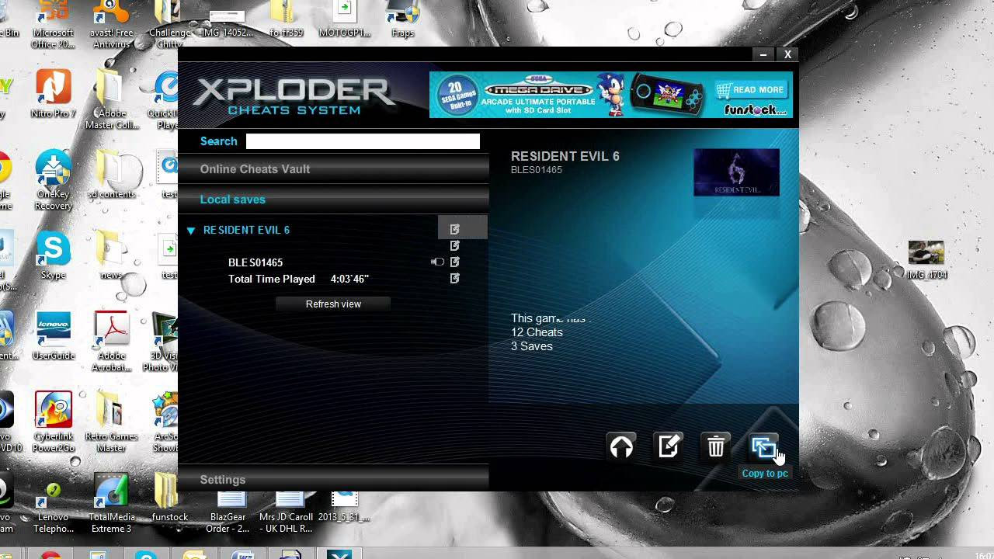Open the MOTOGP1 file on desktop
The width and height of the screenshot is (994, 559).
pos(344,19)
